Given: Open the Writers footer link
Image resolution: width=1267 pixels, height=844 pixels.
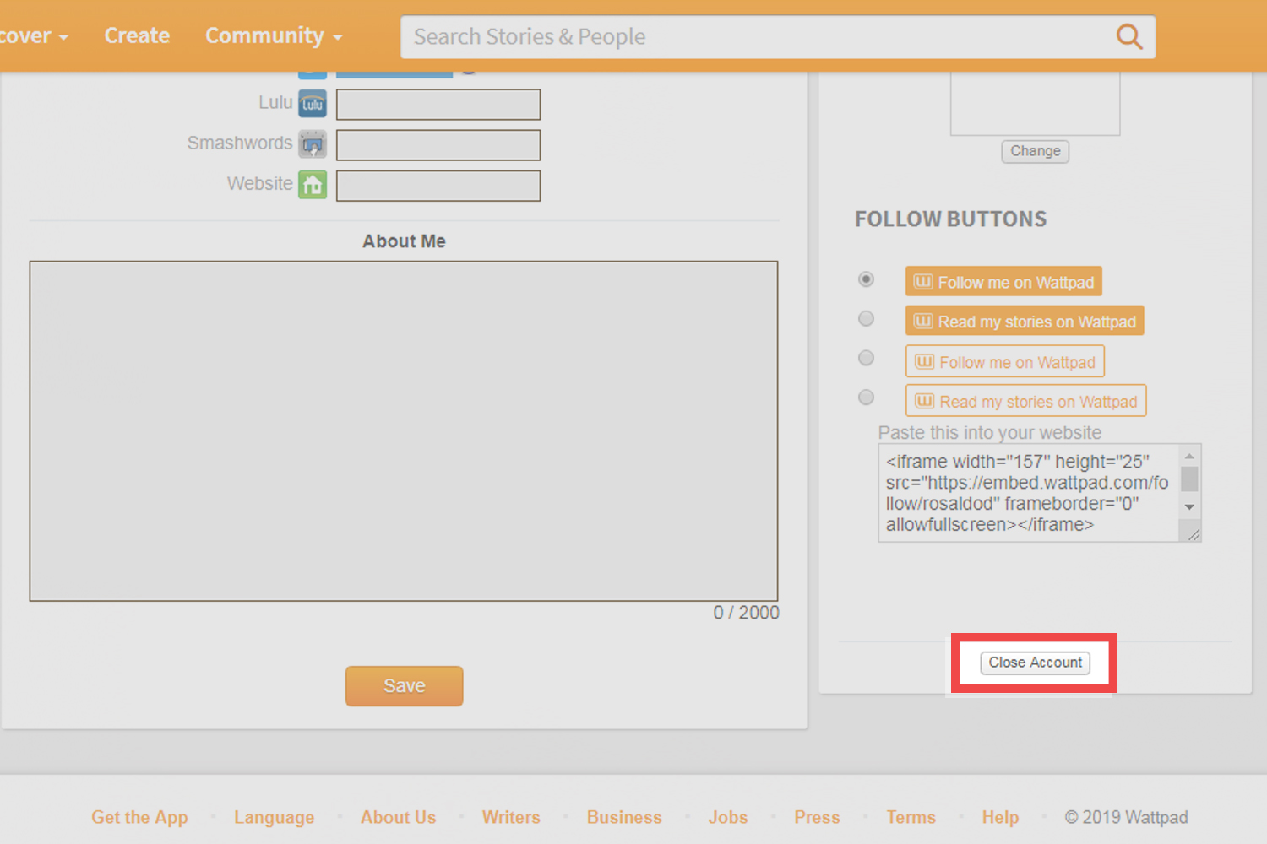Looking at the screenshot, I should point(510,816).
